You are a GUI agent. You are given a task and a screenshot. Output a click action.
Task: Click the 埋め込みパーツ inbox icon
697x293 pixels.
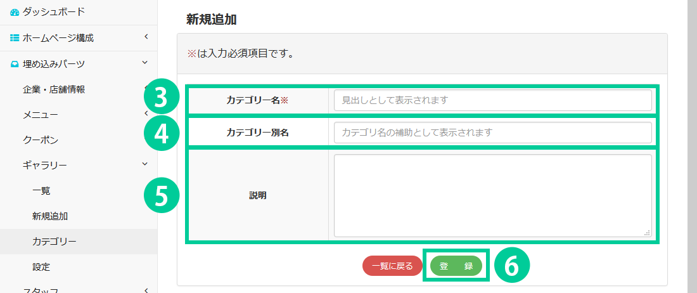click(15, 64)
